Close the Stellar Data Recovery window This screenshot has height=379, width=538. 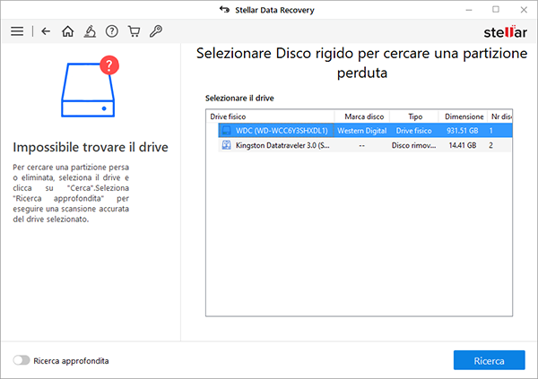coord(524,10)
